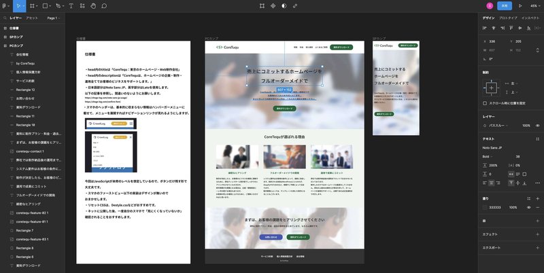The height and width of the screenshot is (273, 544).
Task: Set text vertical align top
Action: pyautogui.click(x=511, y=183)
